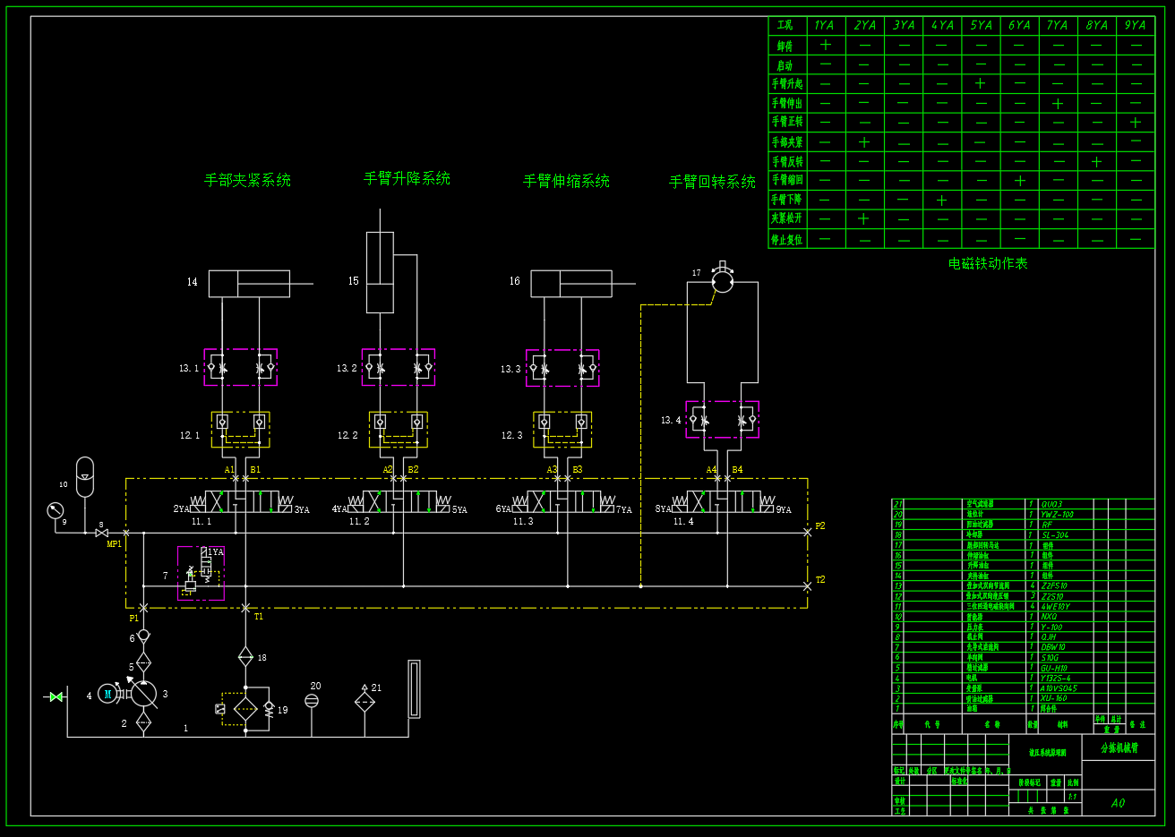Viewport: 1175px width, 837px height.
Task: Select pilot relief valve block numbered 7
Action: pos(201,573)
